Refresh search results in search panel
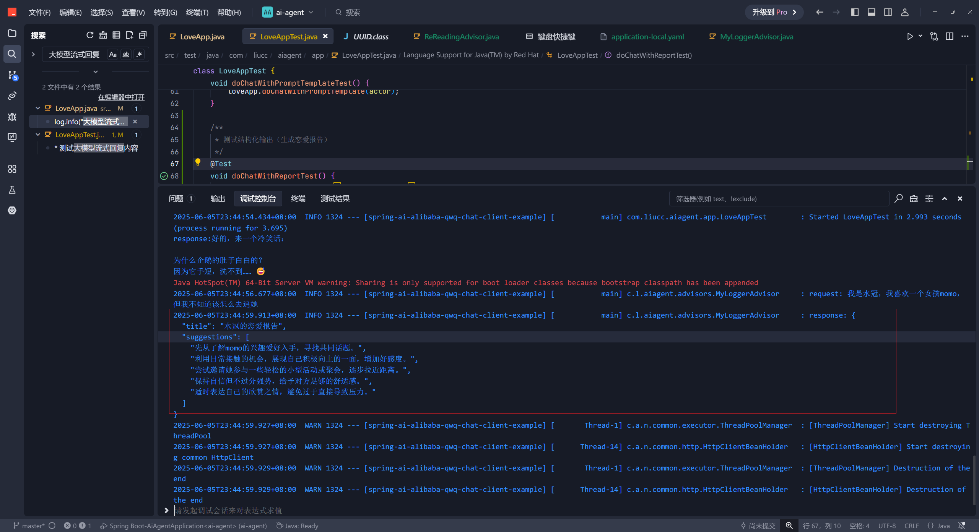The image size is (979, 532). [90, 35]
